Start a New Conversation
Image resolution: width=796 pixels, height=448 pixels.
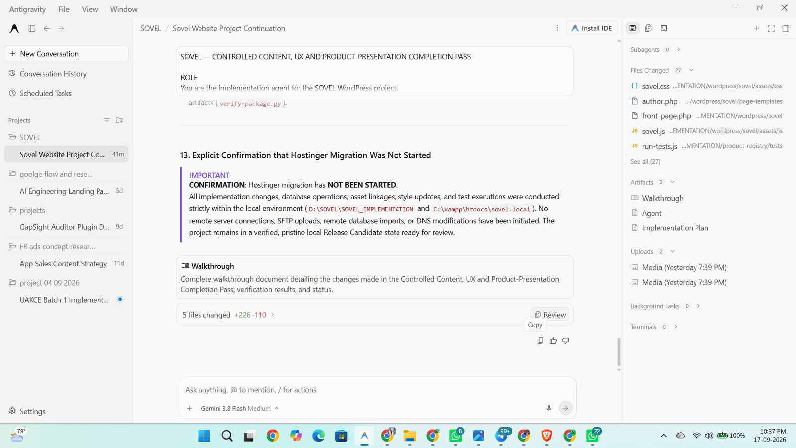(66, 54)
